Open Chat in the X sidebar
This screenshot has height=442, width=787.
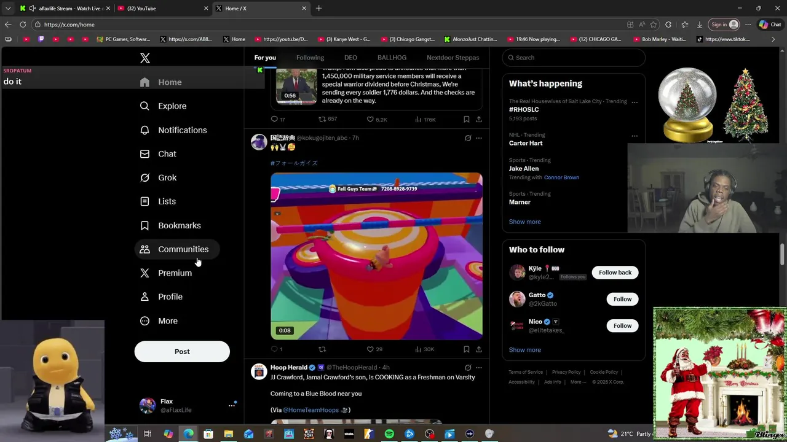point(158,154)
